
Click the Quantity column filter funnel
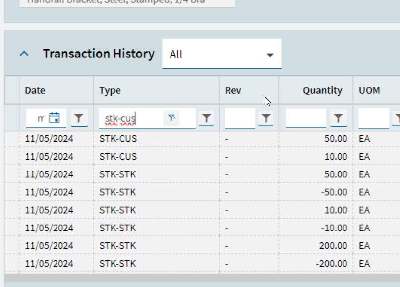click(x=339, y=118)
